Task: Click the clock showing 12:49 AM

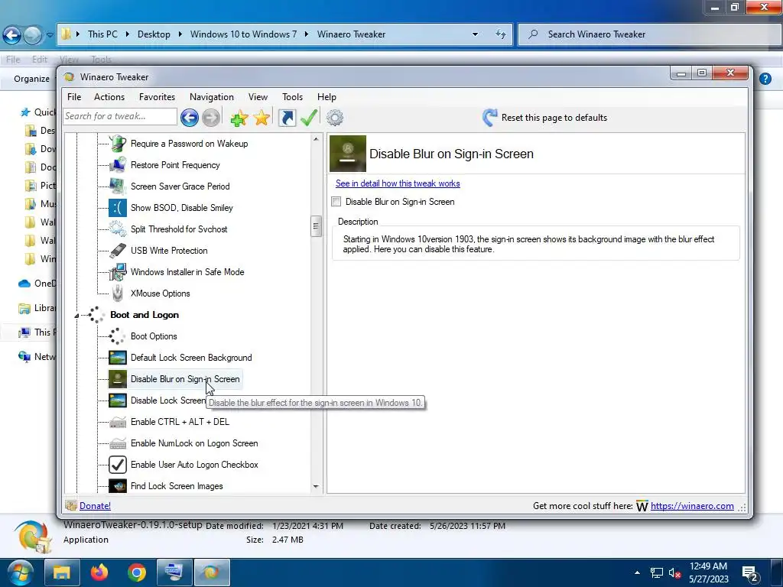Action: pyautogui.click(x=708, y=566)
